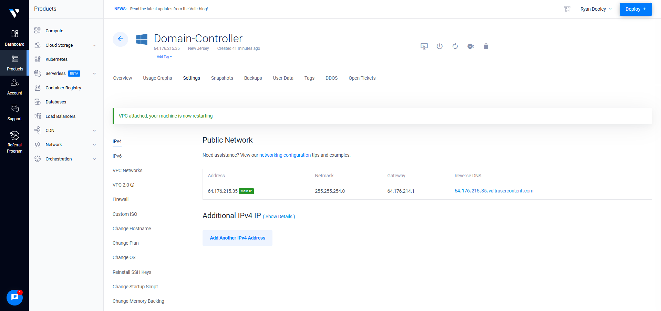
Task: Click the Compute icon
Action: [38, 31]
